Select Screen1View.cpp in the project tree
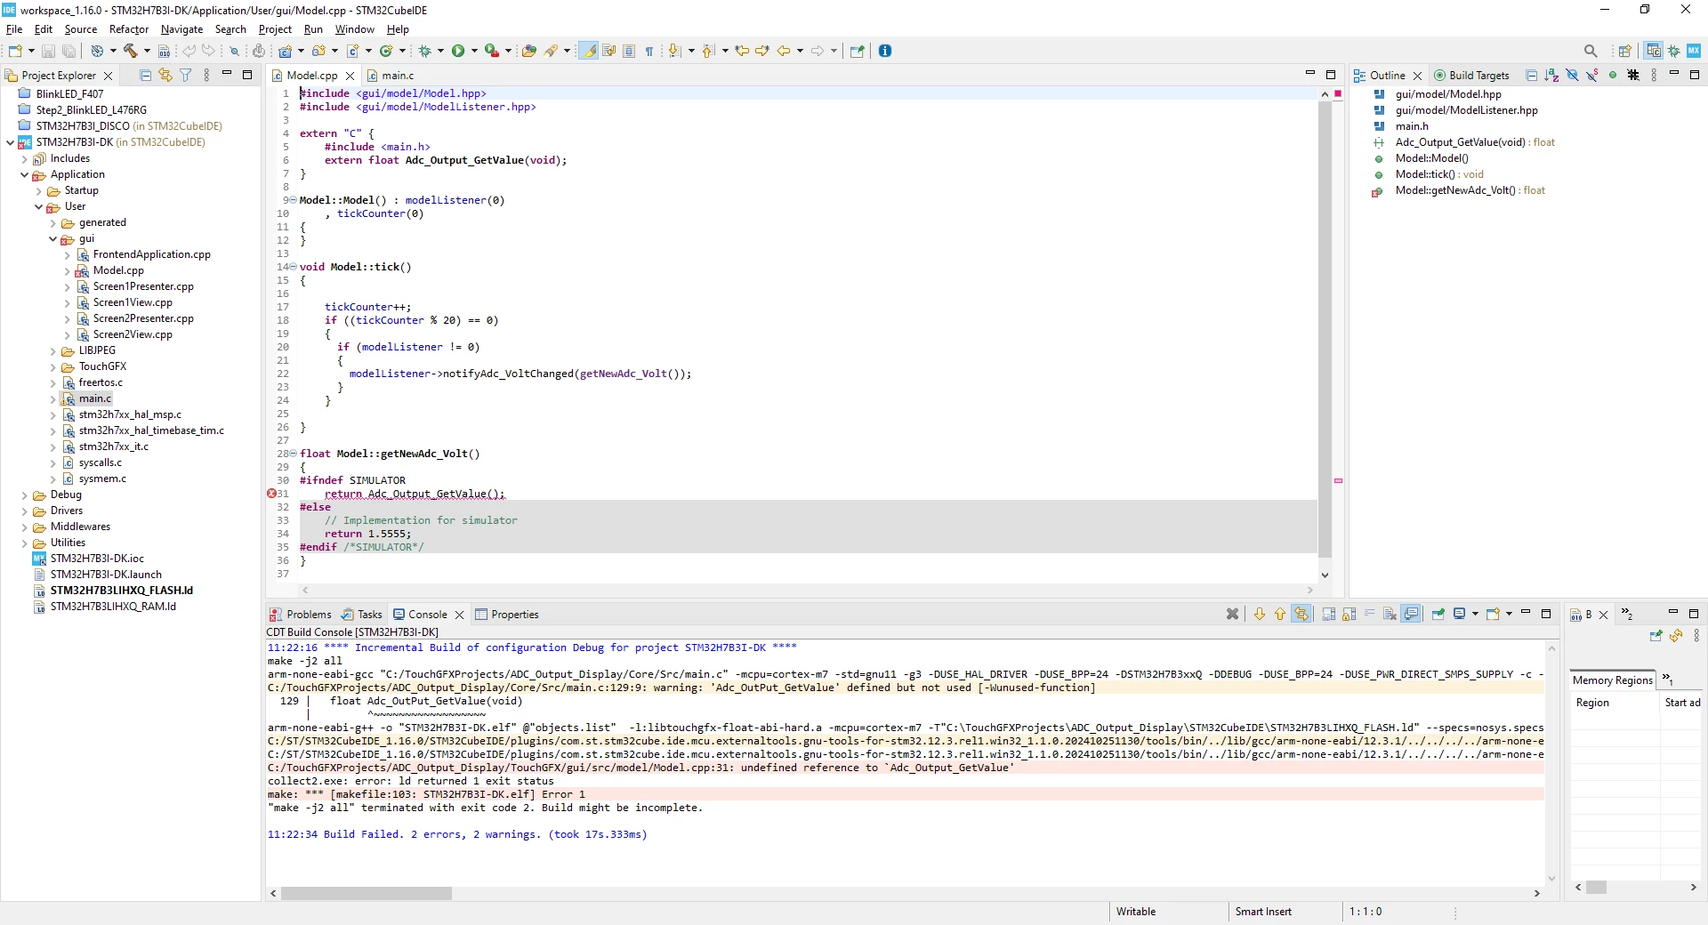 (x=133, y=302)
